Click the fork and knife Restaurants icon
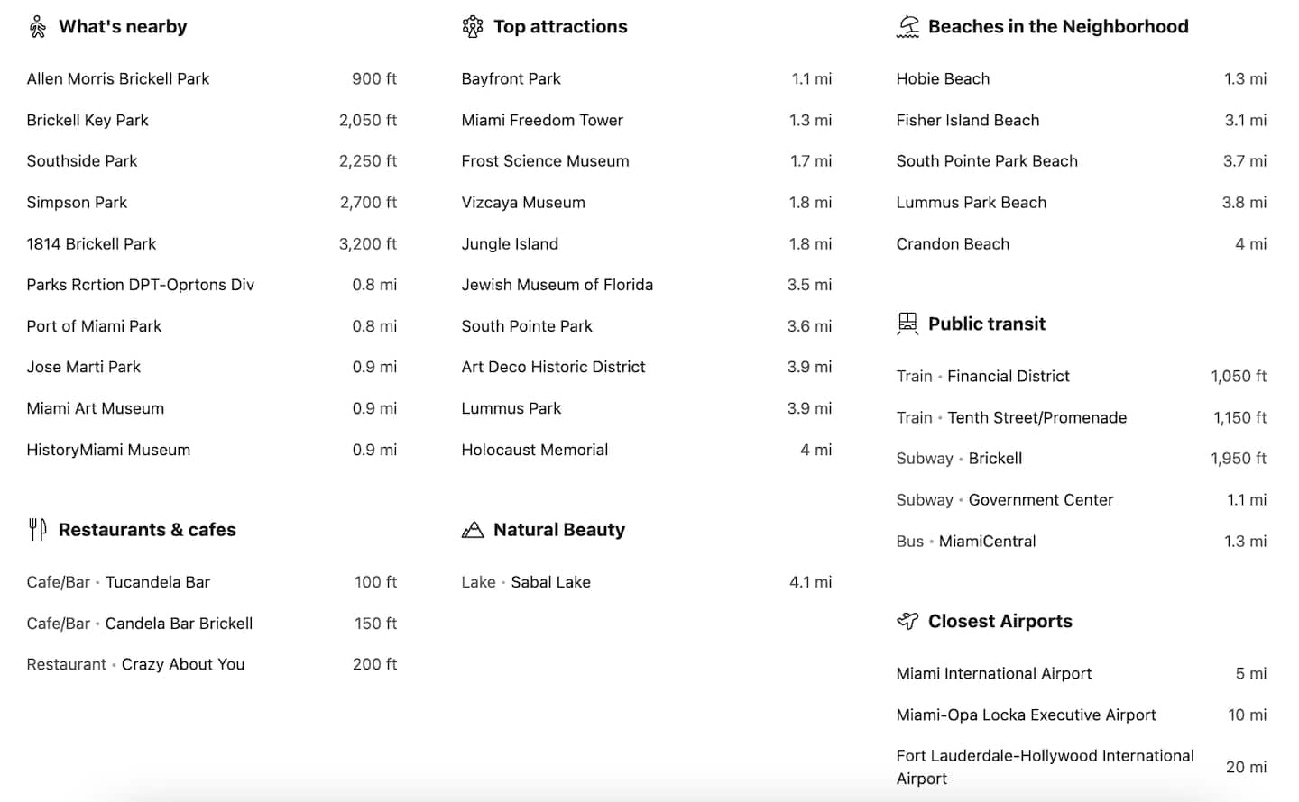The height and width of the screenshot is (802, 1299). [x=37, y=530]
